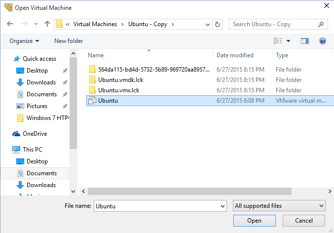Expand the address bar previous locations dropdown
334x233 pixels.
click(x=208, y=24)
